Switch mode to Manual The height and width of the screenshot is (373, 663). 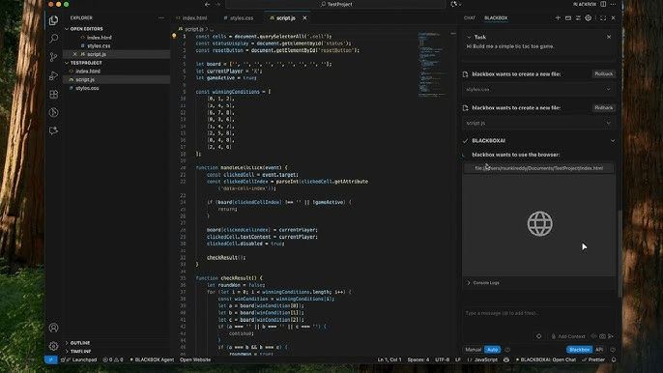pyautogui.click(x=474, y=349)
